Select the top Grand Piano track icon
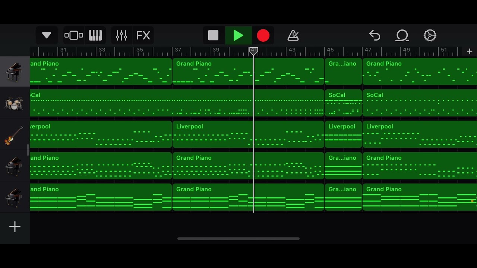The image size is (477, 268). (x=15, y=71)
